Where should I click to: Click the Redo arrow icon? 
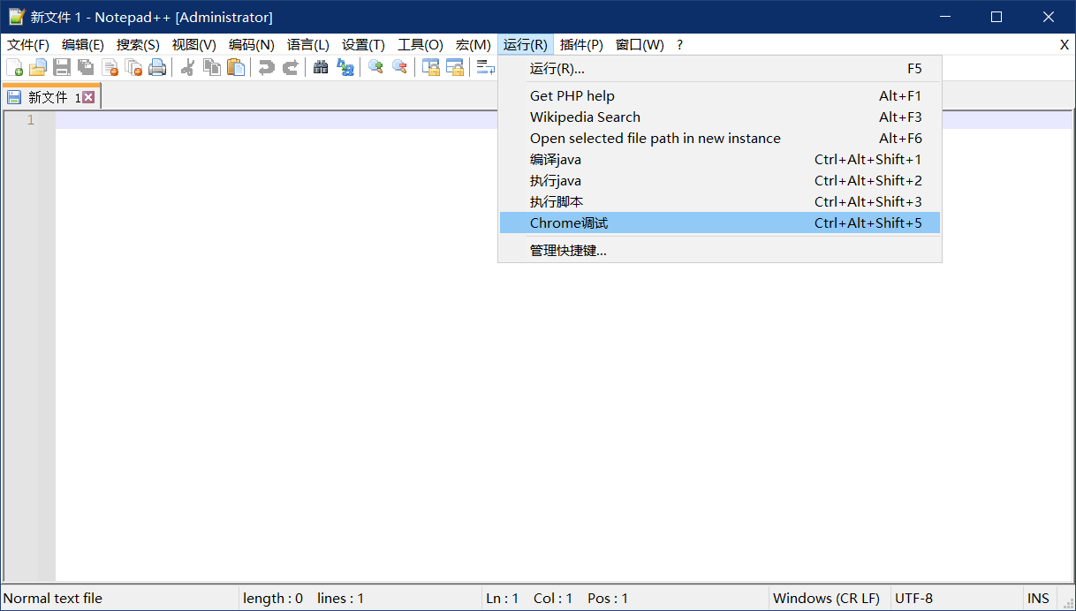tap(290, 67)
